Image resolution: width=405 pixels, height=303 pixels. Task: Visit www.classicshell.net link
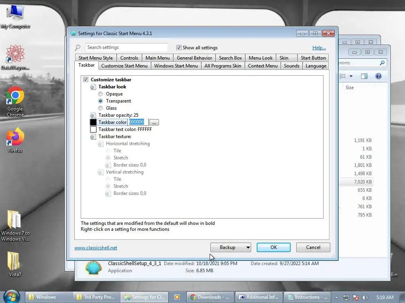[96, 248]
